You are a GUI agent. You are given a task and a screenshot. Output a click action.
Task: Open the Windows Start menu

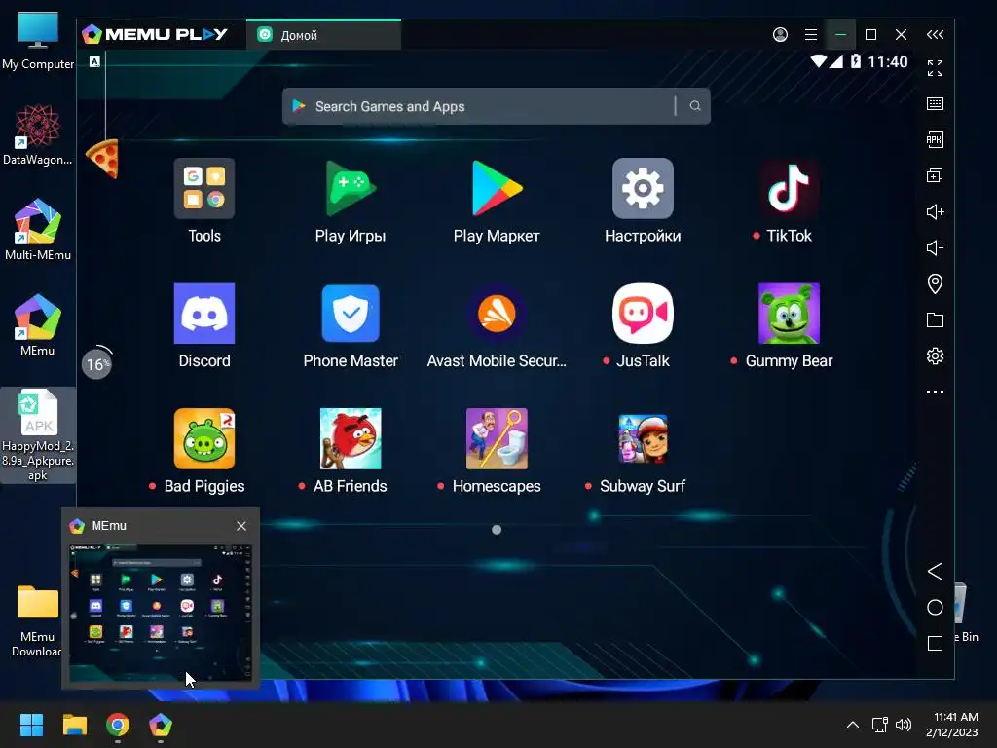[31, 725]
